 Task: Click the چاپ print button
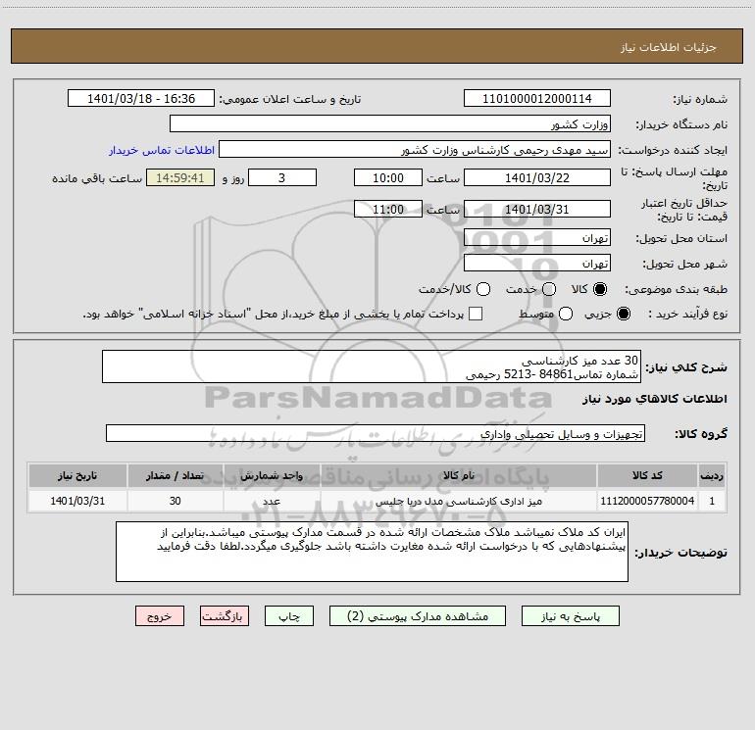[289, 616]
